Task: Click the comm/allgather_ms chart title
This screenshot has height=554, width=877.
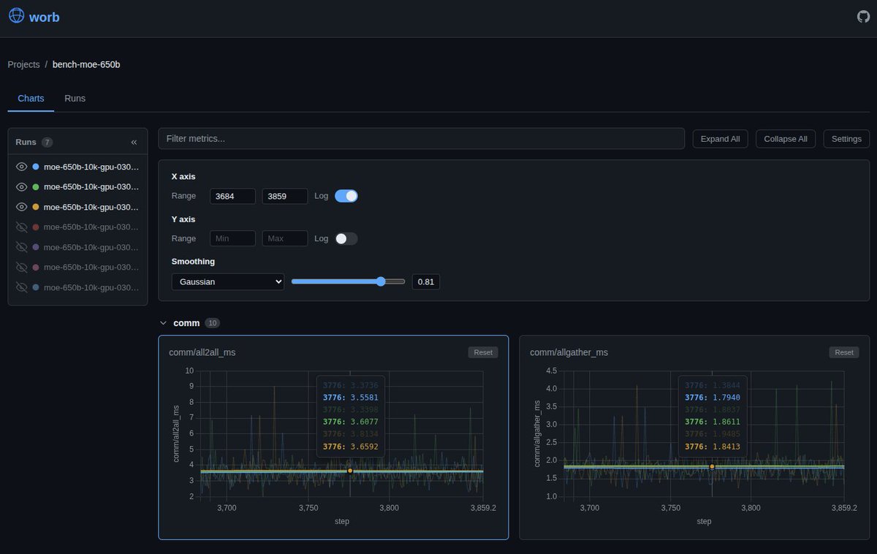Action: [569, 352]
